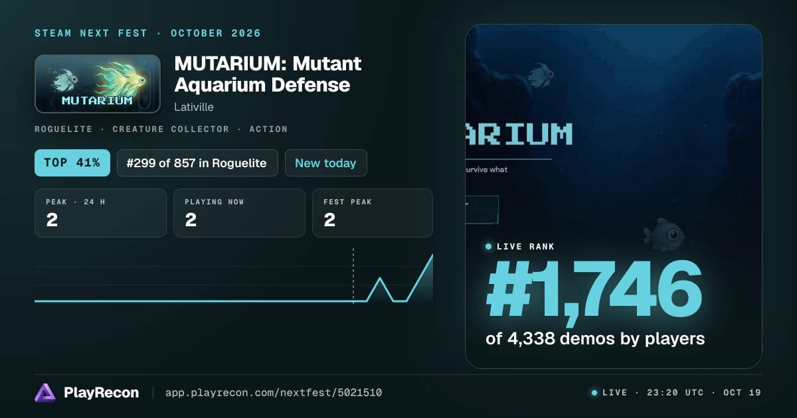Click the PlayRecon brand name
The height and width of the screenshot is (418, 797).
(x=102, y=393)
